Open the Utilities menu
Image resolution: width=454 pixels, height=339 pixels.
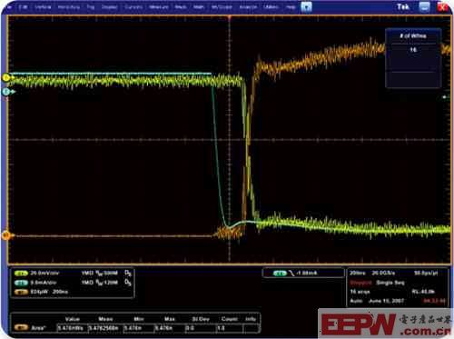[x=271, y=6]
